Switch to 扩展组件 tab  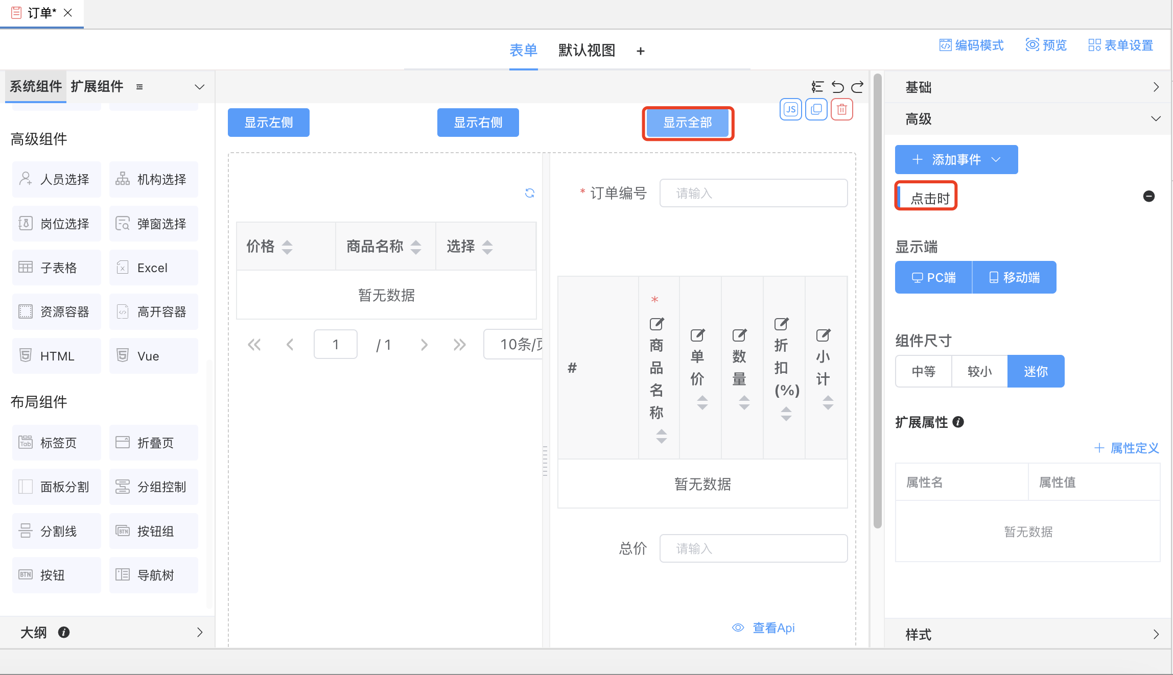coord(97,86)
